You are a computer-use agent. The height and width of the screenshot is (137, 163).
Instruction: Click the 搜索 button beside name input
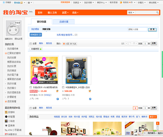(152, 30)
